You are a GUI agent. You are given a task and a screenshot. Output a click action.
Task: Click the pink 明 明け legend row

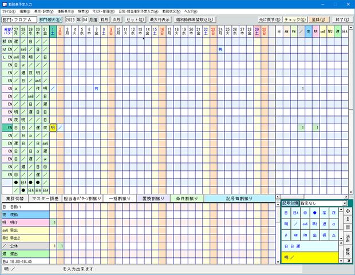point(25,221)
